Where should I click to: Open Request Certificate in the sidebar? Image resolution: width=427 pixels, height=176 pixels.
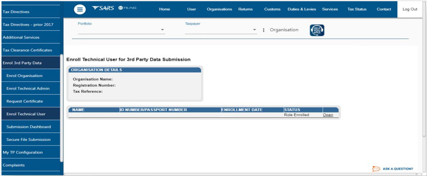point(30,101)
